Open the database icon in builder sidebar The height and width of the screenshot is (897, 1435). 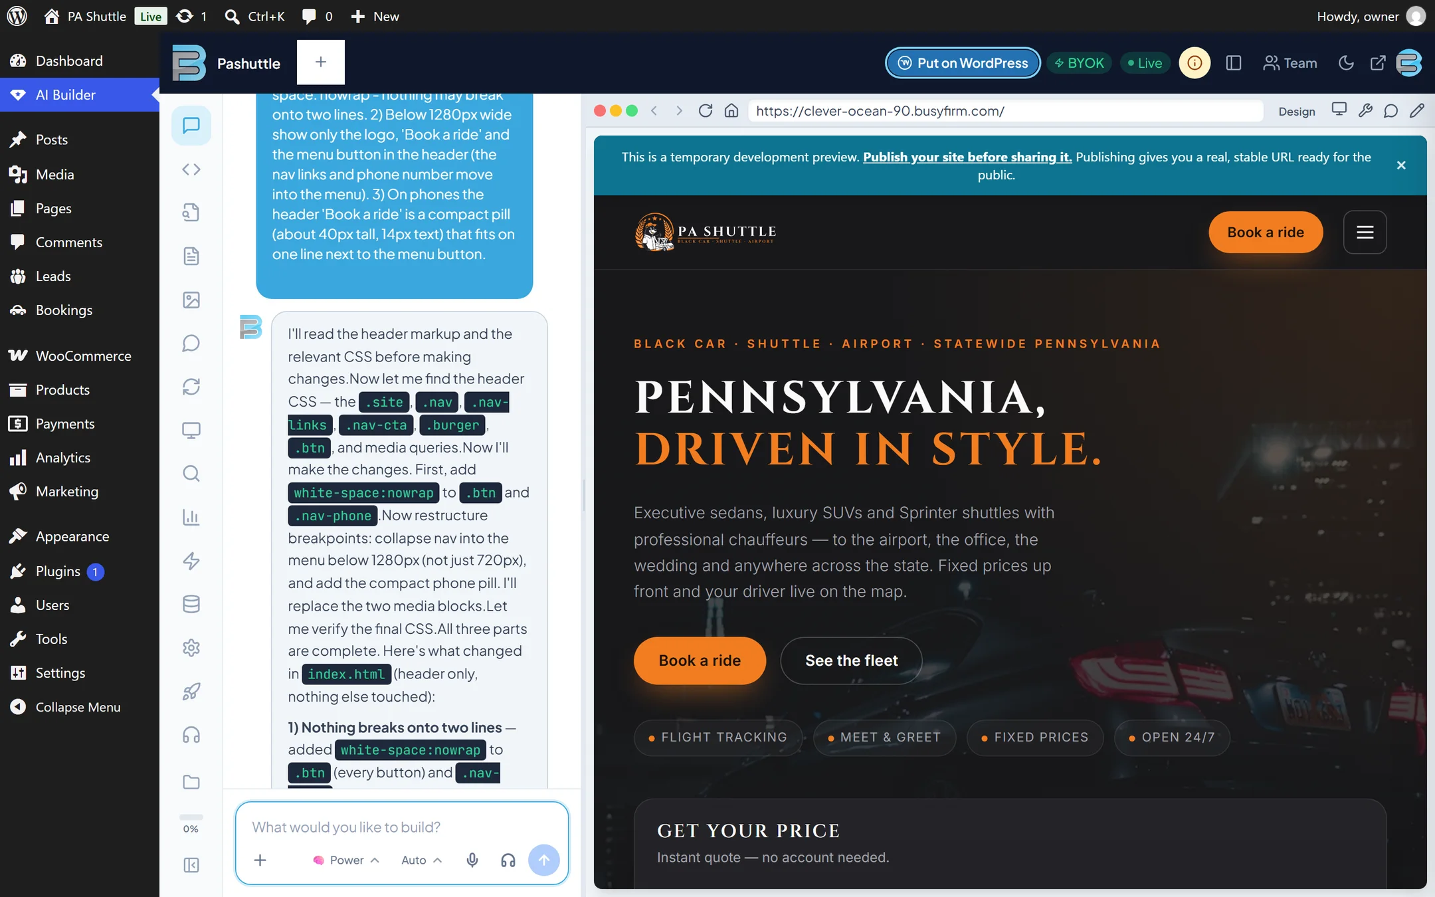[x=191, y=604]
